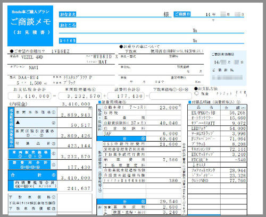Click the blue square beside 諸費用明細 heading

coord(99,102)
